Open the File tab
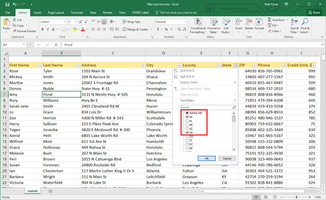Viewport: 326px width, 200px height. tap(8, 12)
